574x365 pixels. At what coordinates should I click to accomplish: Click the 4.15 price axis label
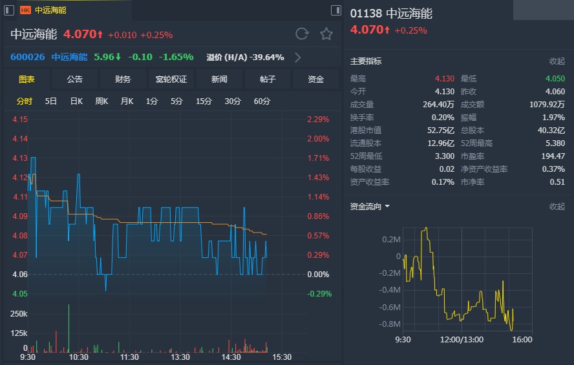(x=20, y=120)
